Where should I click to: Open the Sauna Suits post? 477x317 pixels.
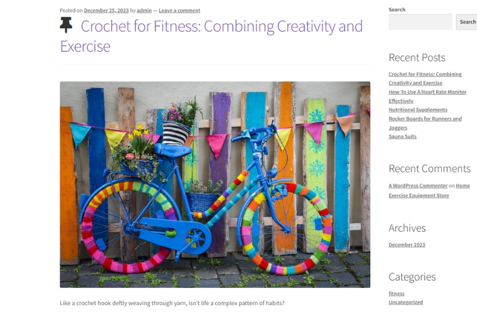click(x=402, y=137)
